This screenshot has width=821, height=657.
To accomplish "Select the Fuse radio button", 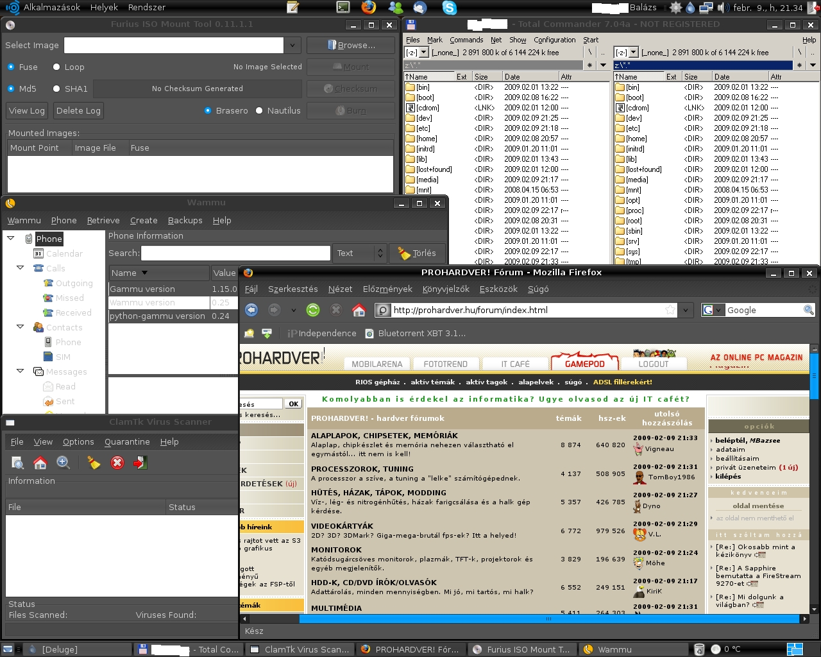I will (x=11, y=67).
